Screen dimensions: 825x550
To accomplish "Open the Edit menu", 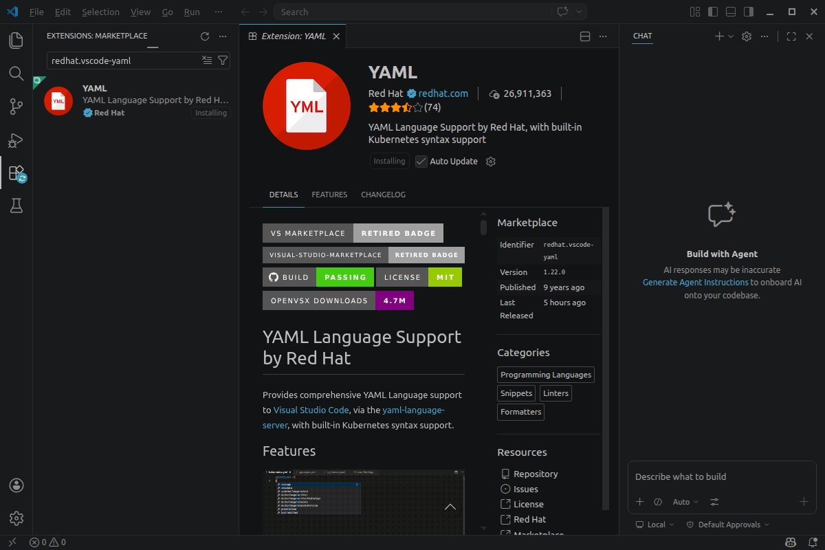I will (x=63, y=12).
